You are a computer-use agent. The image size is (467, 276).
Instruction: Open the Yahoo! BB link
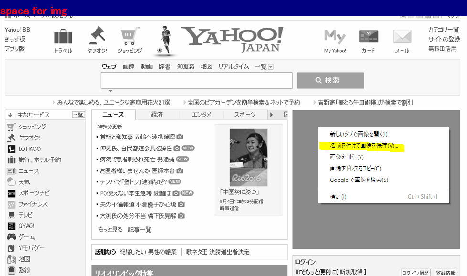coord(17,30)
